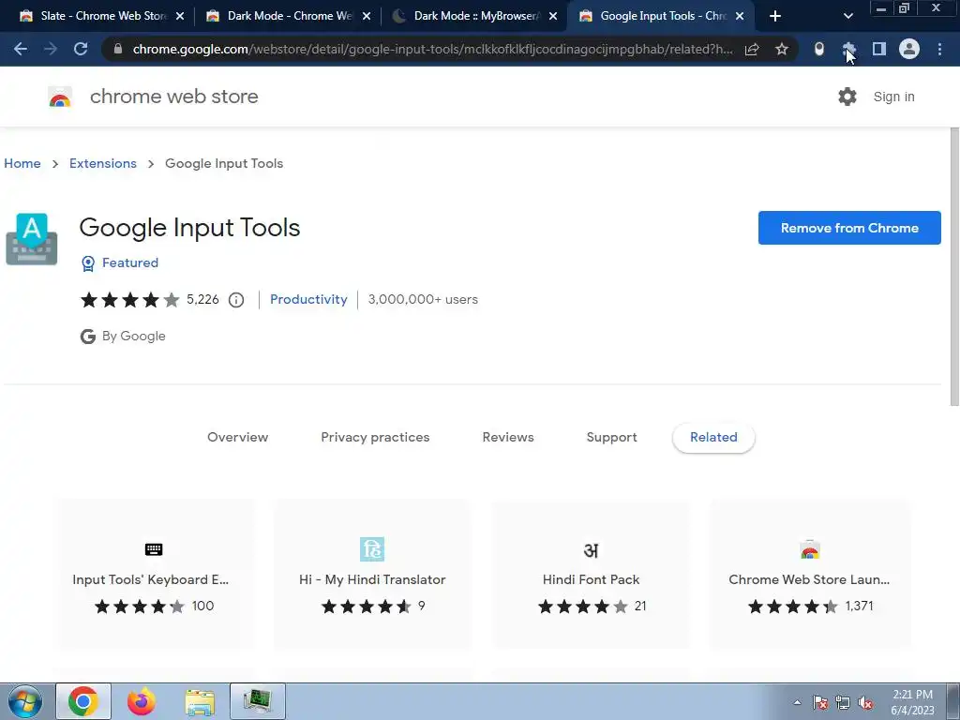Click the Action Center flag tray icon

pos(820,702)
